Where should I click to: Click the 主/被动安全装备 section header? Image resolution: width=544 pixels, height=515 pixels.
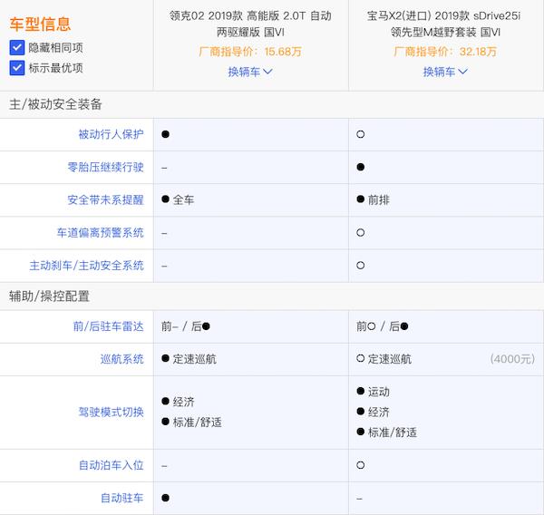(x=55, y=104)
